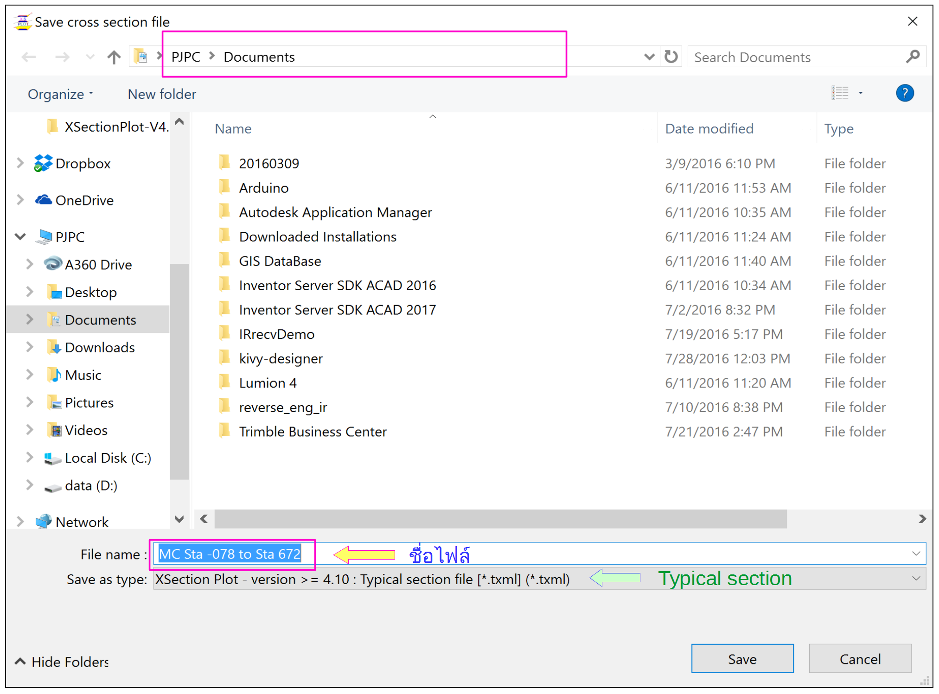
Task: Click the folder icon in the address bar
Action: [x=140, y=56]
